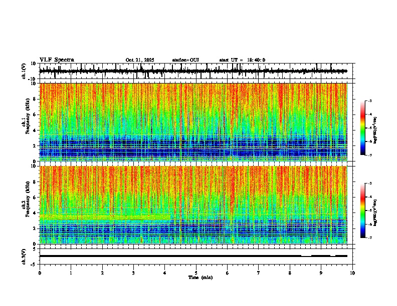
Task: Click the '-7' label on ch.2 colorbar
Action: coord(370,237)
